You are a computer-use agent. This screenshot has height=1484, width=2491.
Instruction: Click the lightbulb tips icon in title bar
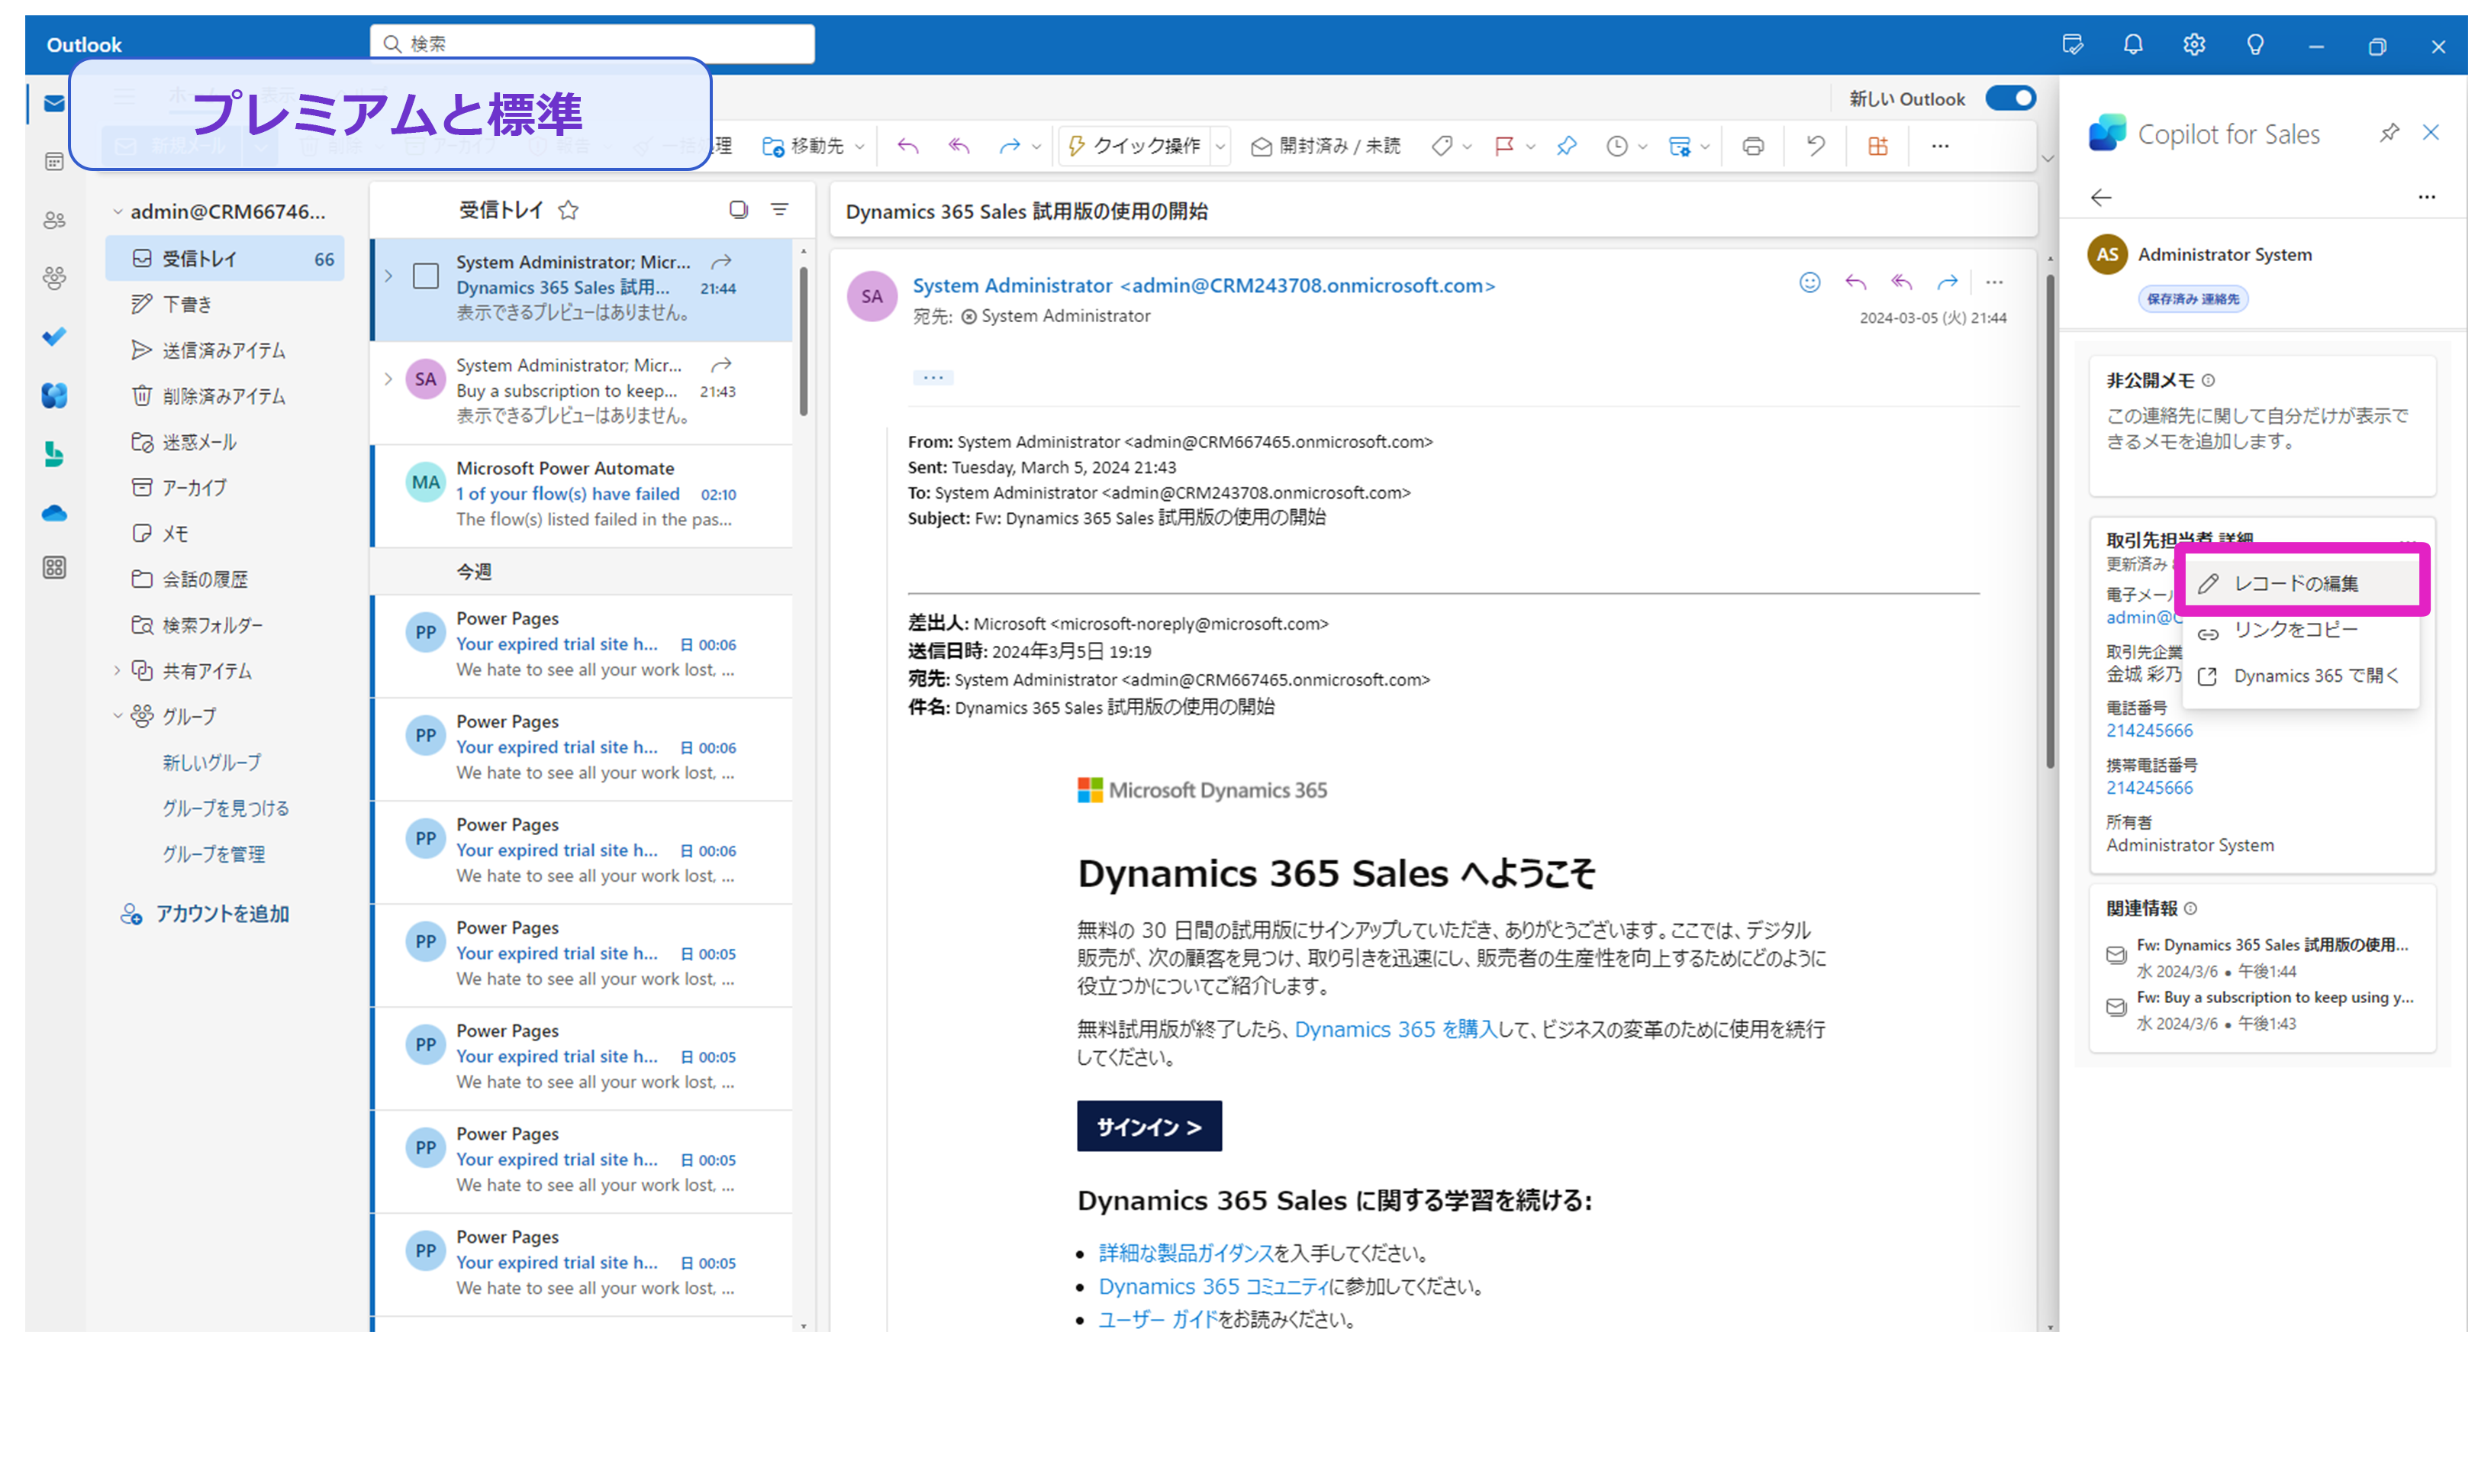(x=2255, y=45)
